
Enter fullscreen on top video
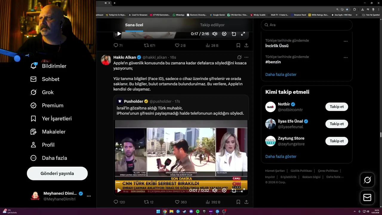coord(243,34)
